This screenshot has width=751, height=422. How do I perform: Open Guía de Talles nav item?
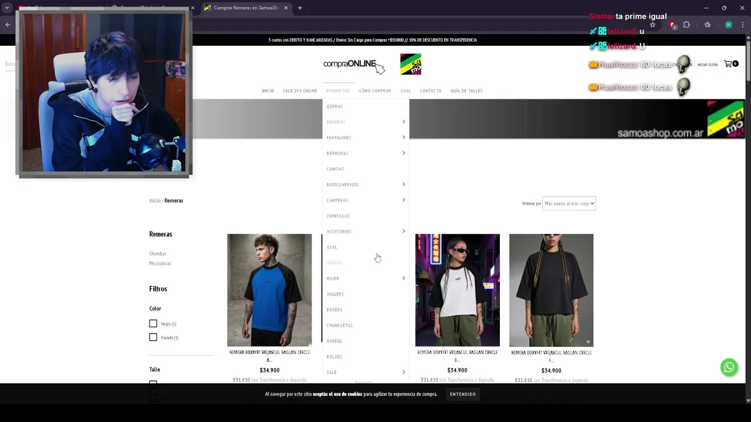tap(466, 91)
